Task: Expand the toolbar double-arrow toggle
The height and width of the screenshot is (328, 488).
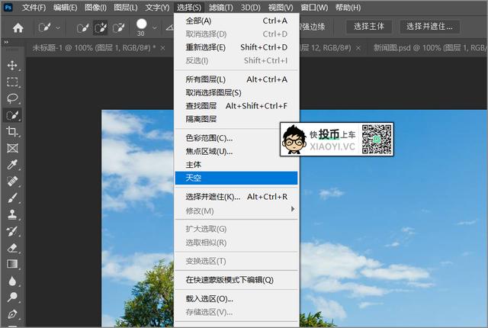Action: click(x=6, y=42)
